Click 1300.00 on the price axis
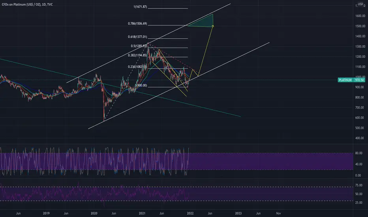The image size is (368, 217). [x=360, y=47]
